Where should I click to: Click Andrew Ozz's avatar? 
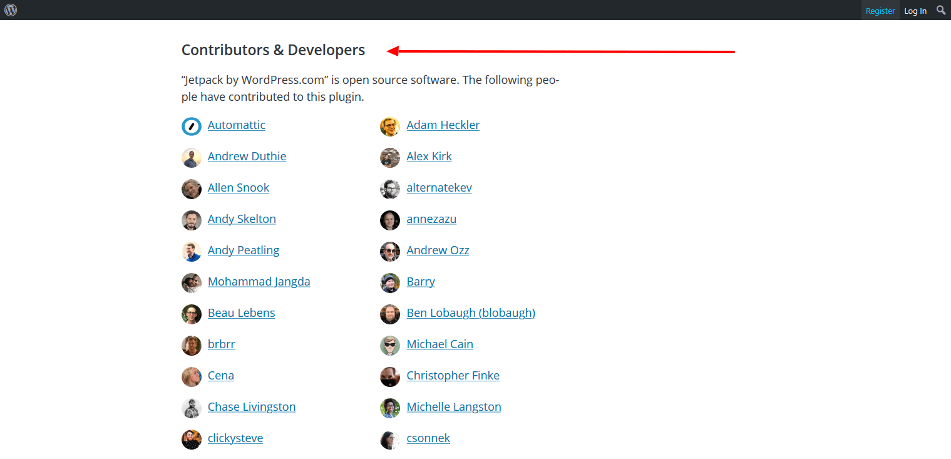click(390, 251)
